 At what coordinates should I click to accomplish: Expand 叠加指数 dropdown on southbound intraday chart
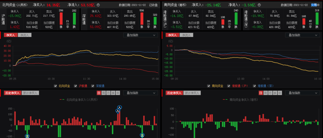pyautogui.click(x=302, y=35)
